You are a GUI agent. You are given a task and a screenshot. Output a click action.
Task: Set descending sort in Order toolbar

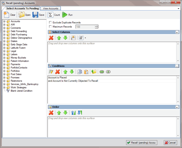pos(80,113)
